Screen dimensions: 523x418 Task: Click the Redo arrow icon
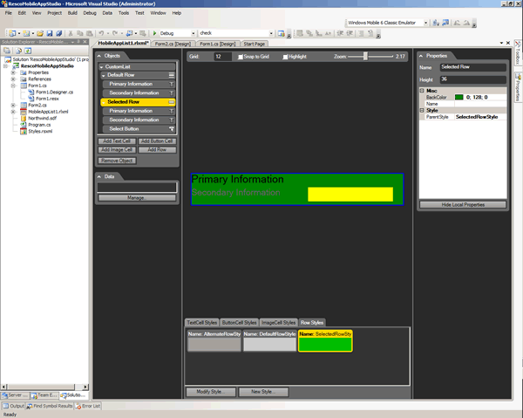point(115,33)
